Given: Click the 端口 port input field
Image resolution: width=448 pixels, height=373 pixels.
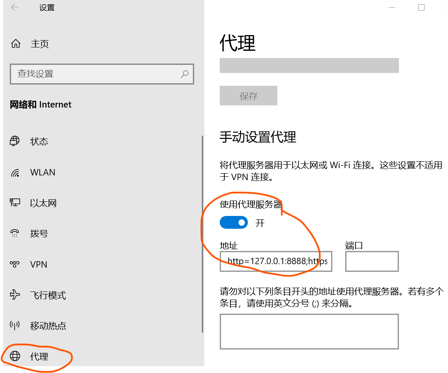Looking at the screenshot, I should 372,261.
